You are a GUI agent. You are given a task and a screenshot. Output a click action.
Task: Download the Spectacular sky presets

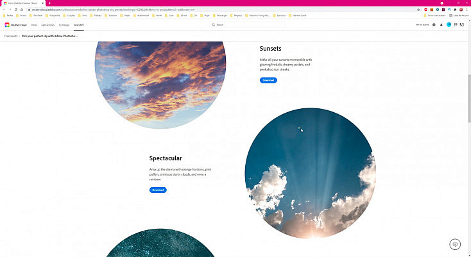tap(158, 190)
